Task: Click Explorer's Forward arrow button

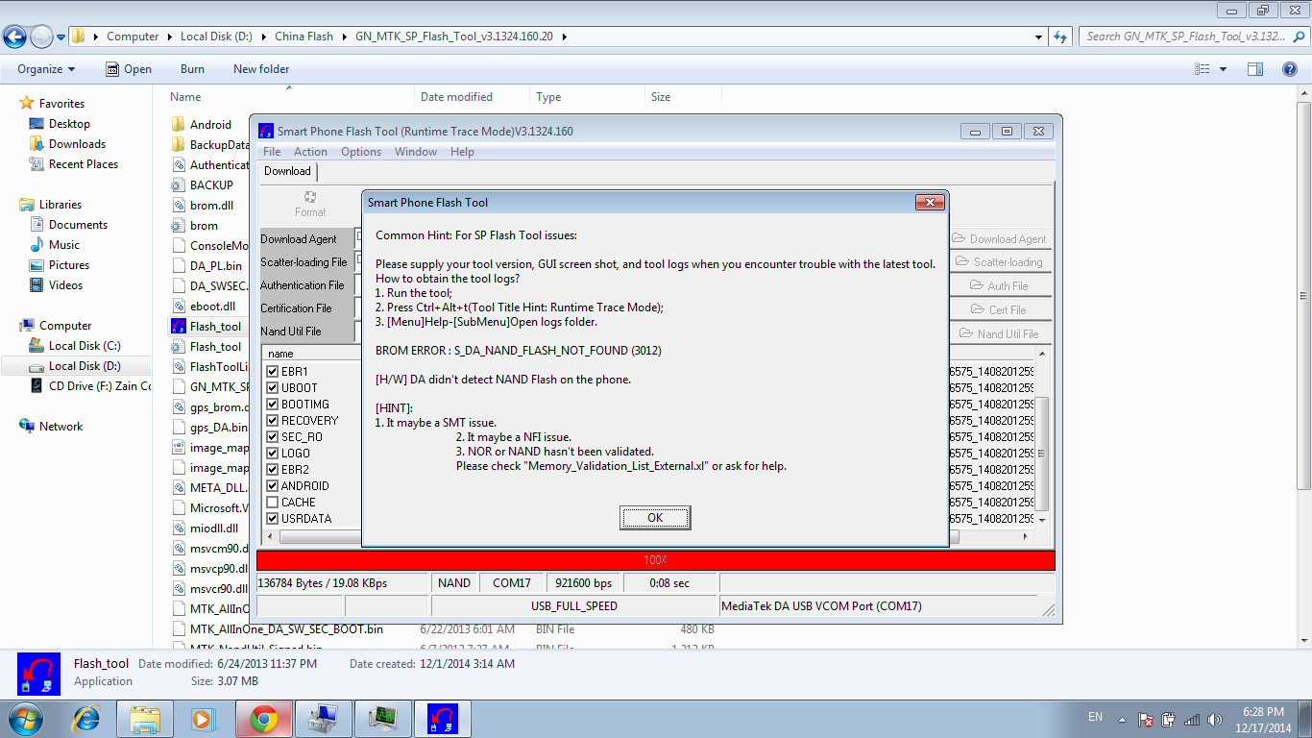Action: [41, 37]
